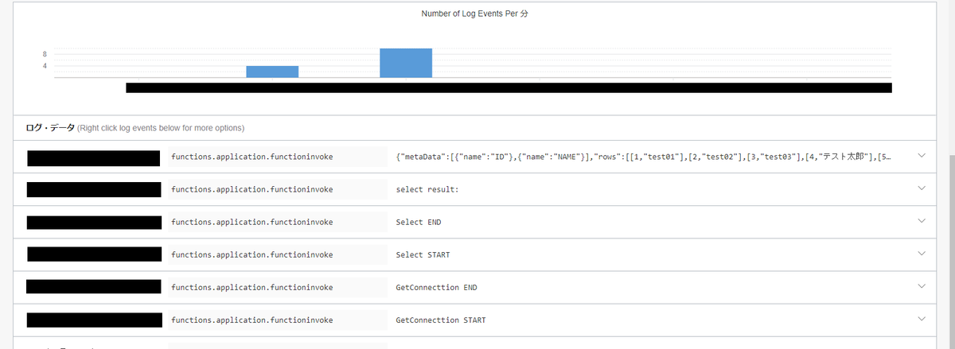Click the 'Select END' message text
Image resolution: width=955 pixels, height=349 pixels.
coord(418,223)
